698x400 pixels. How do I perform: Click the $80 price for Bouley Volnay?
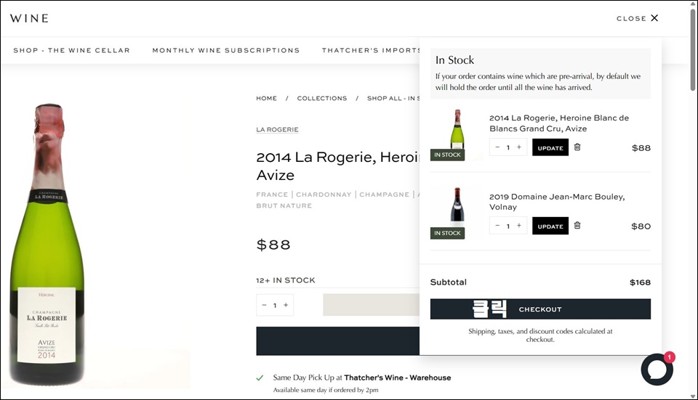[x=641, y=226]
